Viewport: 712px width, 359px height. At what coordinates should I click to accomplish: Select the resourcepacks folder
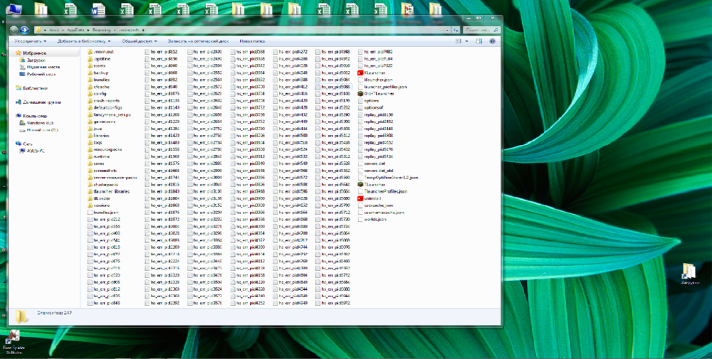(105, 149)
